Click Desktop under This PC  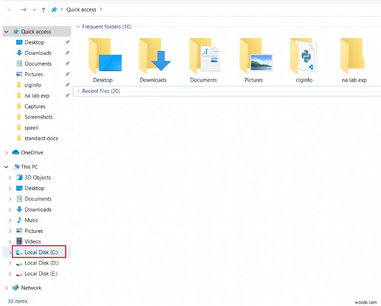[34, 188]
